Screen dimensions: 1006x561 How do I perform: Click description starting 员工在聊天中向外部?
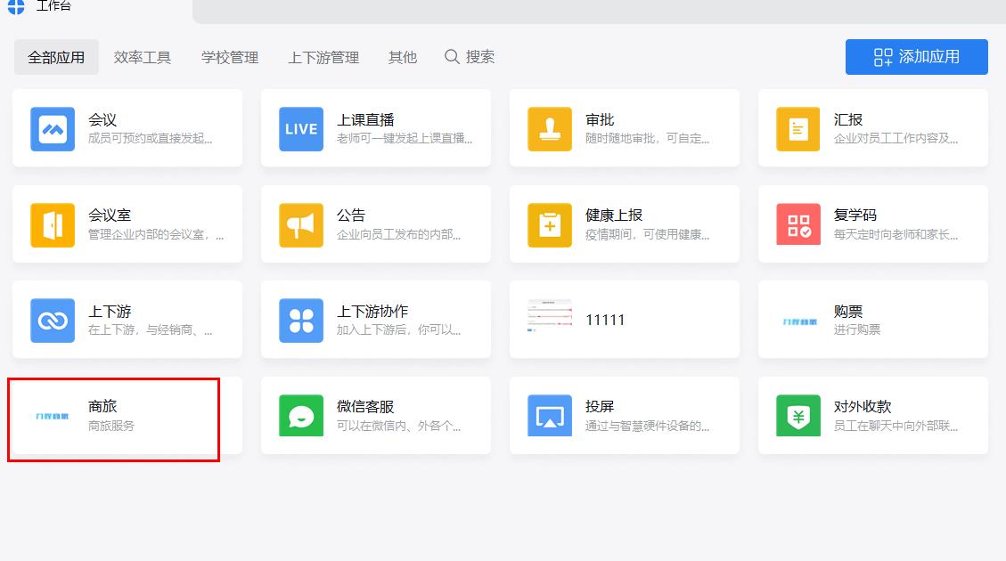(896, 426)
